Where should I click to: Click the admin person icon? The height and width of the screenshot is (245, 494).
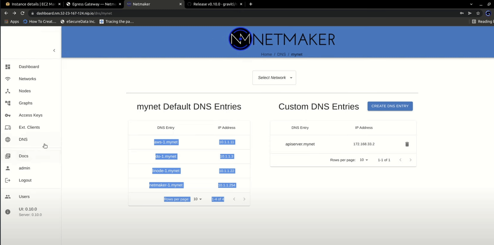pyautogui.click(x=8, y=168)
